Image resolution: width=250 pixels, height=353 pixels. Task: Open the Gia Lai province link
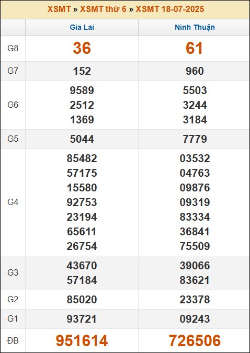point(82,27)
